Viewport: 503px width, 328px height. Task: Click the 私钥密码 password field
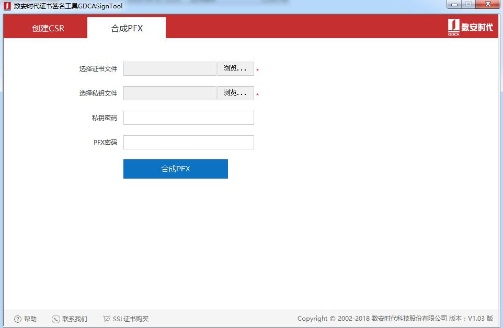188,118
